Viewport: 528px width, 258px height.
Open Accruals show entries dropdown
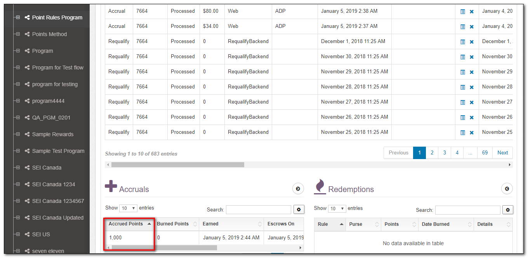pyautogui.click(x=128, y=208)
